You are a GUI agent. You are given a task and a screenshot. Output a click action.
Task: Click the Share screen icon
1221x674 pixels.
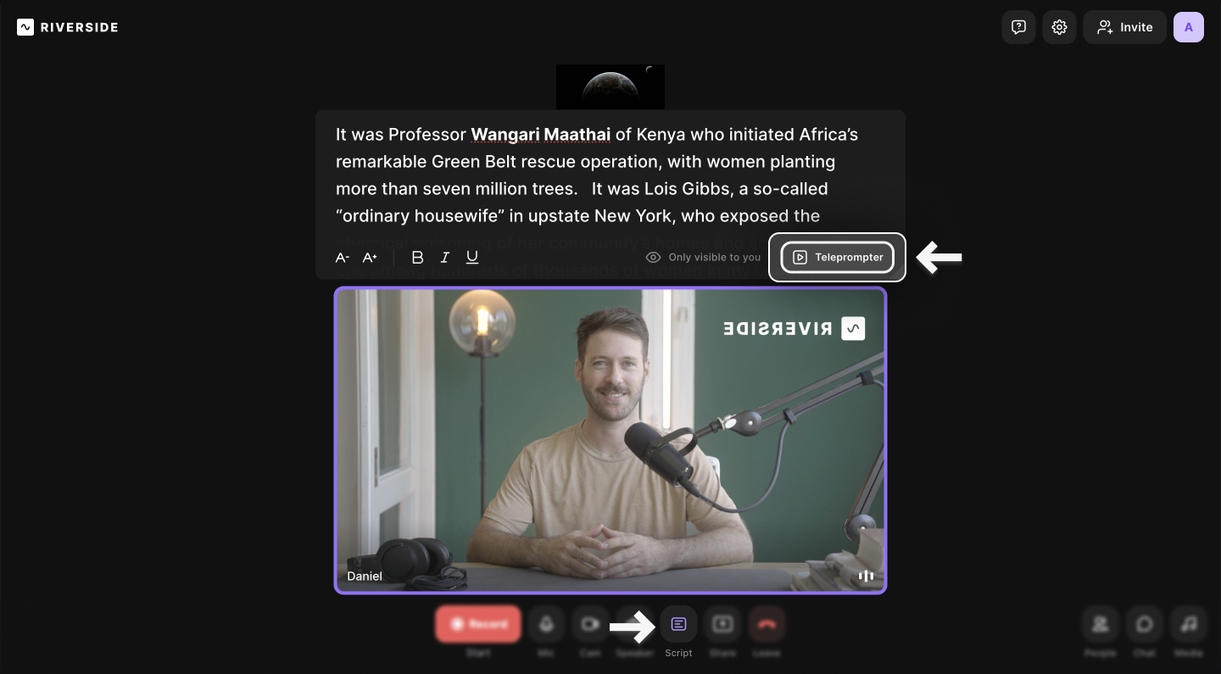[x=722, y=625]
